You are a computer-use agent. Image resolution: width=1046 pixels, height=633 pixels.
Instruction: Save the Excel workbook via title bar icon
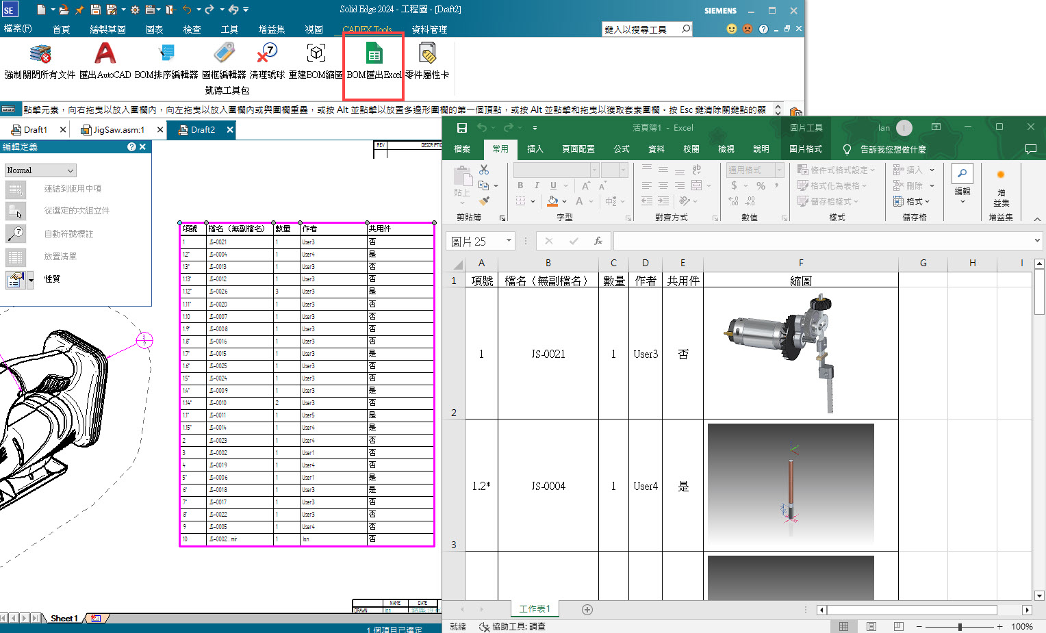tap(462, 128)
